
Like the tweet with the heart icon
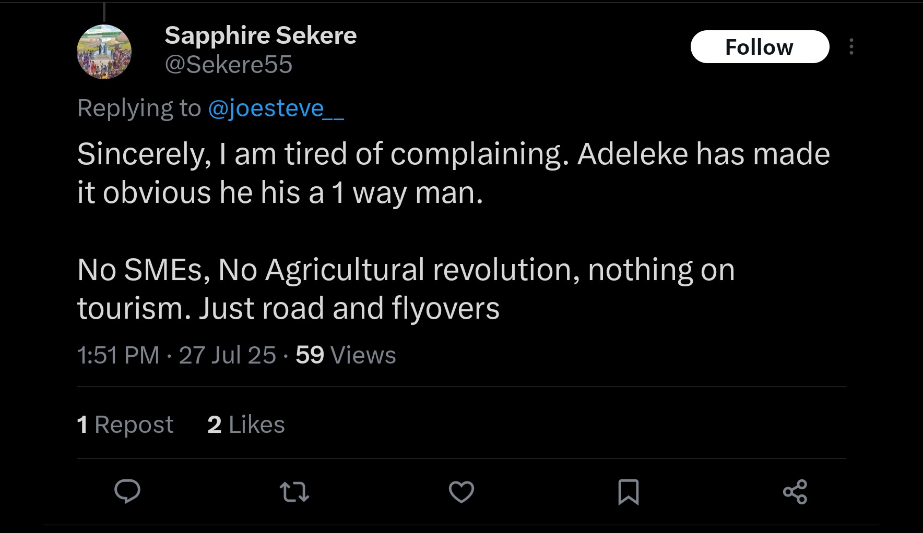click(x=462, y=492)
